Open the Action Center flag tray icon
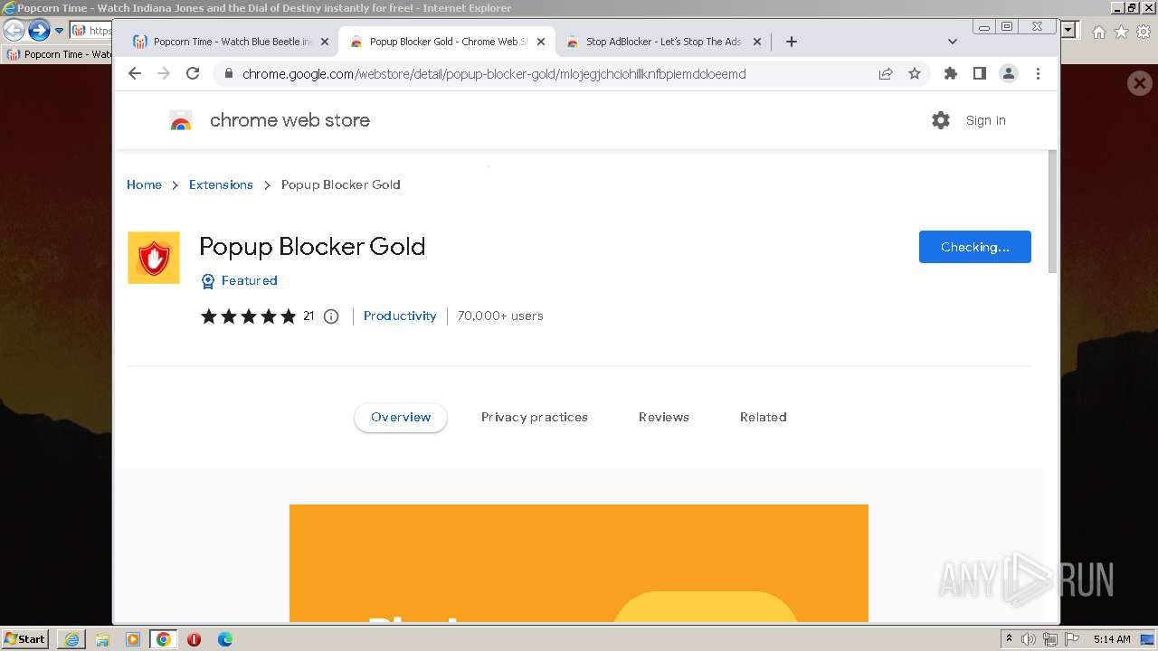 pos(1070,639)
